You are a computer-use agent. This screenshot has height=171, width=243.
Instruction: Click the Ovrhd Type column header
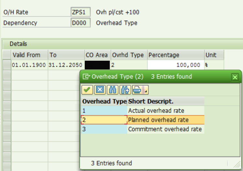pyautogui.click(x=129, y=55)
